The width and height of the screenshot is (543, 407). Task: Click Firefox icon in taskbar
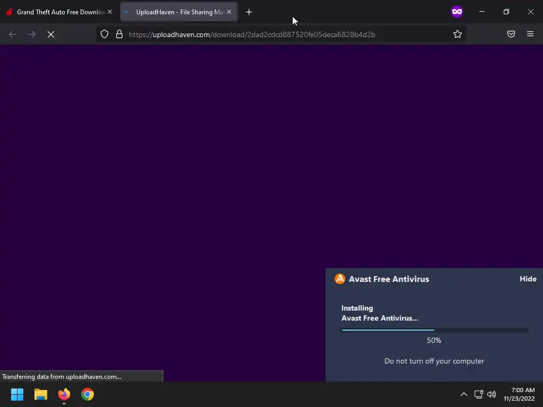click(x=64, y=394)
